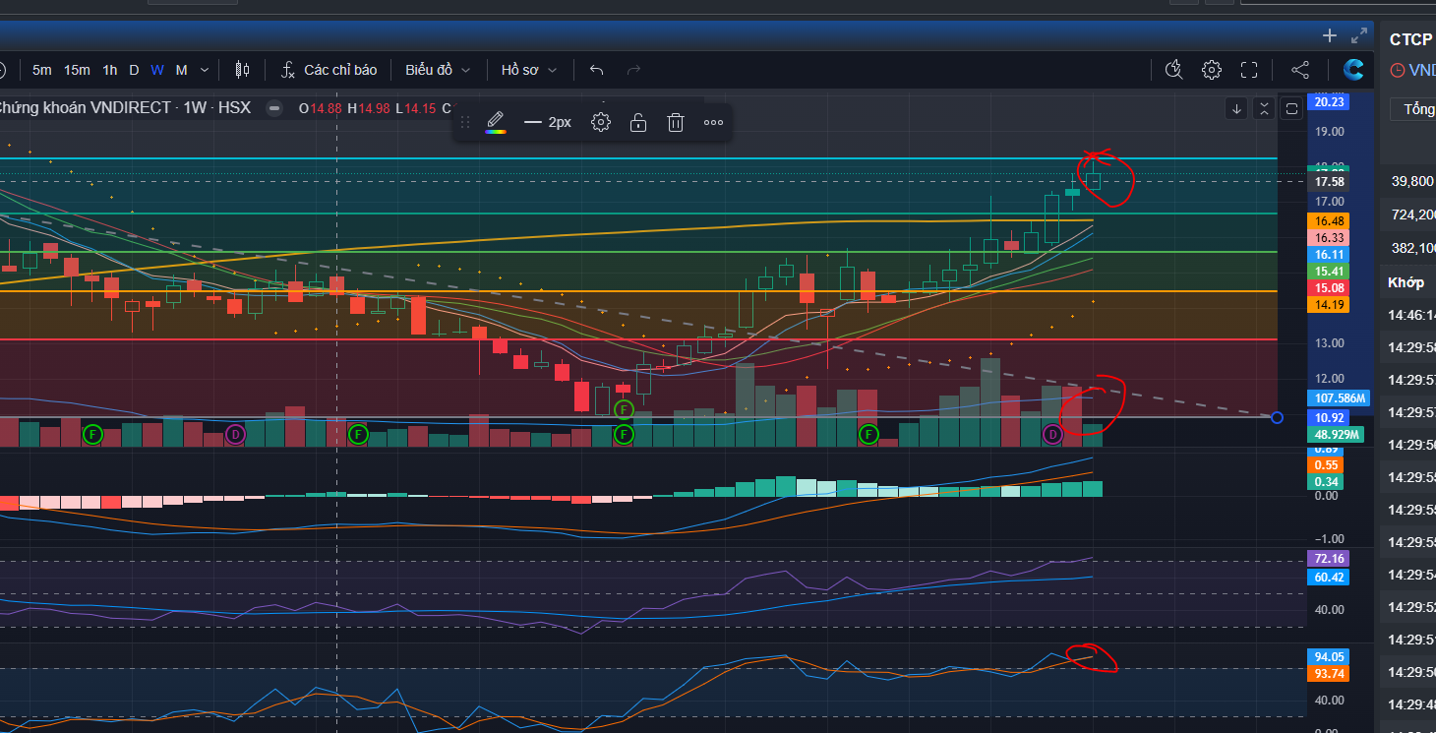This screenshot has height=733, width=1436.
Task: Click the 10.92 price label
Action: coord(1329,417)
